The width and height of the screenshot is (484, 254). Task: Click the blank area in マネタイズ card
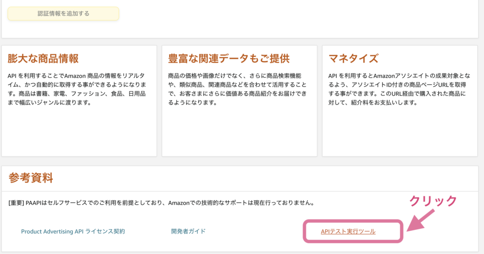coord(400,131)
